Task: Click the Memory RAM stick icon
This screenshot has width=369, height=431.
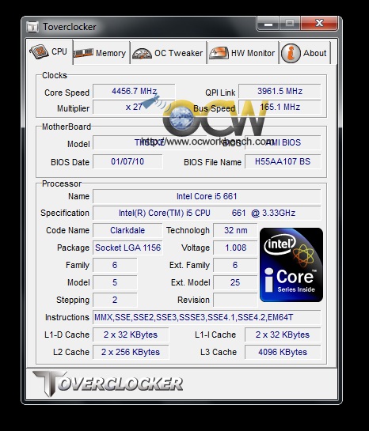Action: click(84, 53)
